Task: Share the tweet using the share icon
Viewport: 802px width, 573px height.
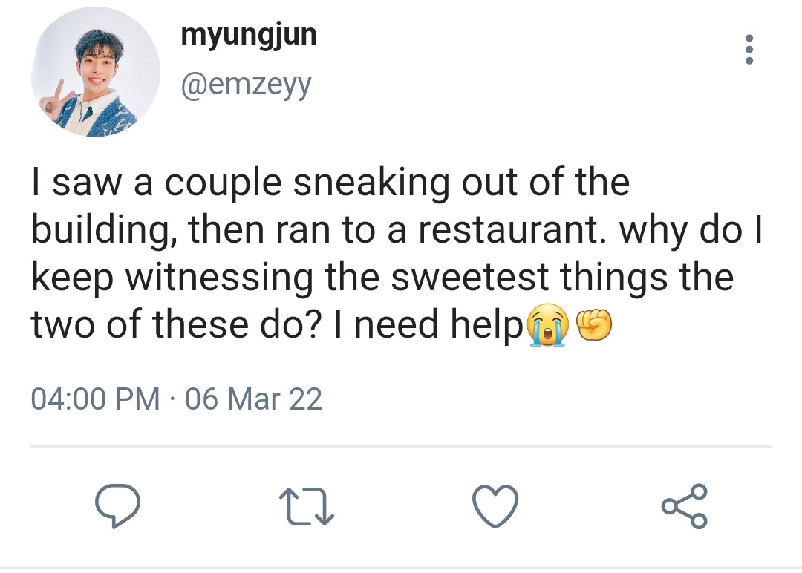Action: [x=684, y=506]
